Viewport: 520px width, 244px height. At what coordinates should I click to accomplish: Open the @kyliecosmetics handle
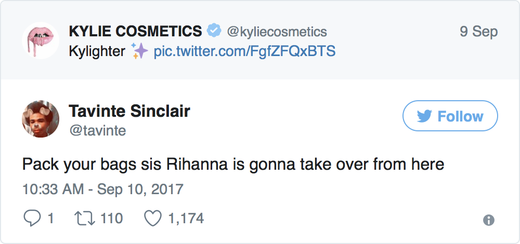tap(277, 32)
